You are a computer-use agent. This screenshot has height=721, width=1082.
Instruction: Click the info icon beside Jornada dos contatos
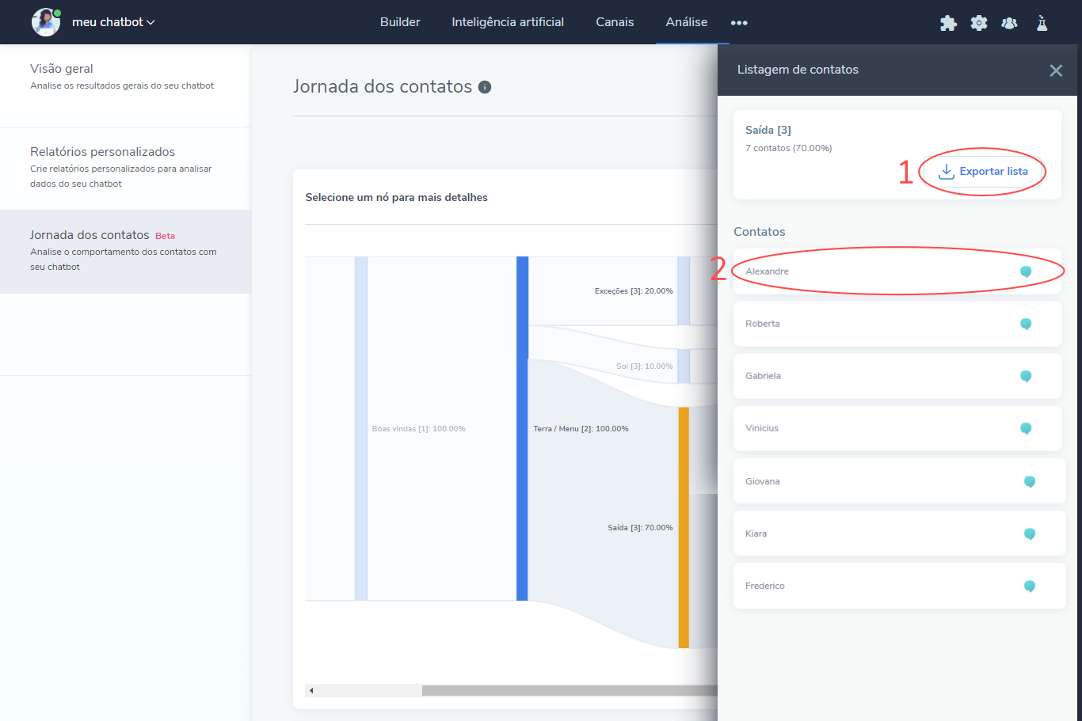pos(485,87)
